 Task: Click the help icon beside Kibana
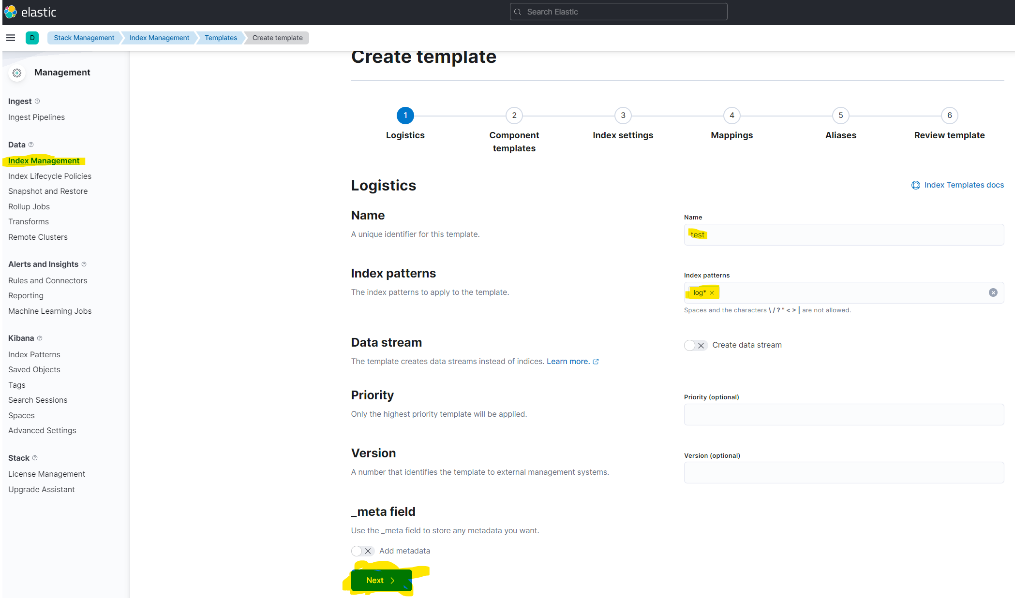(40, 338)
